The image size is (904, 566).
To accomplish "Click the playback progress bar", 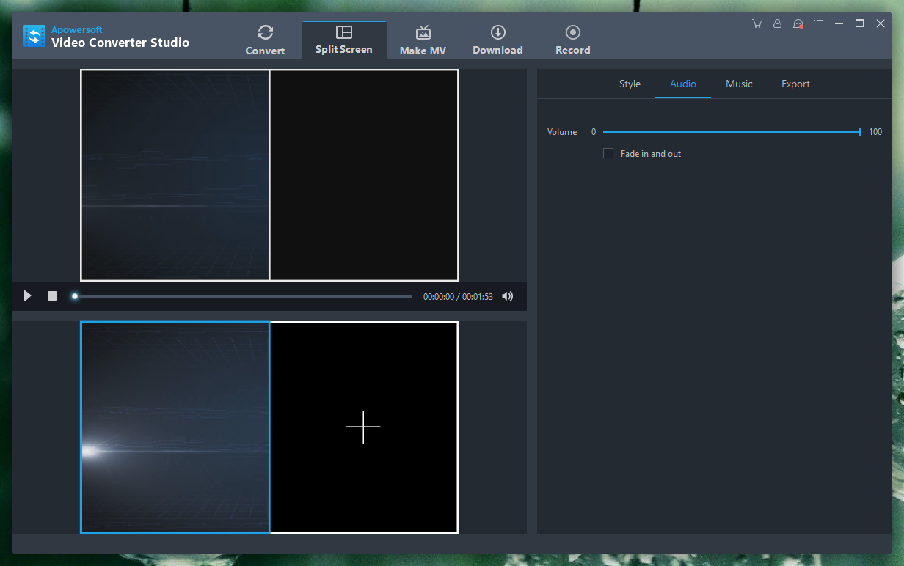I will (243, 296).
